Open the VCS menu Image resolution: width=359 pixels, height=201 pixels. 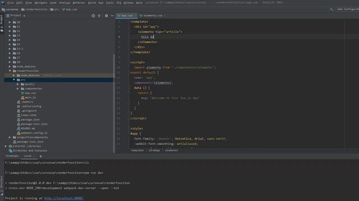(118, 3)
